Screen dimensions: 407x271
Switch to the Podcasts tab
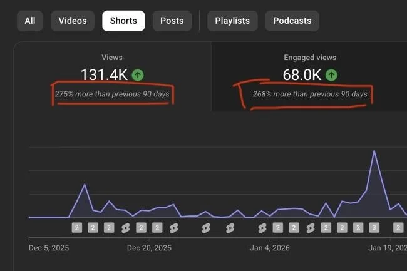click(x=292, y=21)
